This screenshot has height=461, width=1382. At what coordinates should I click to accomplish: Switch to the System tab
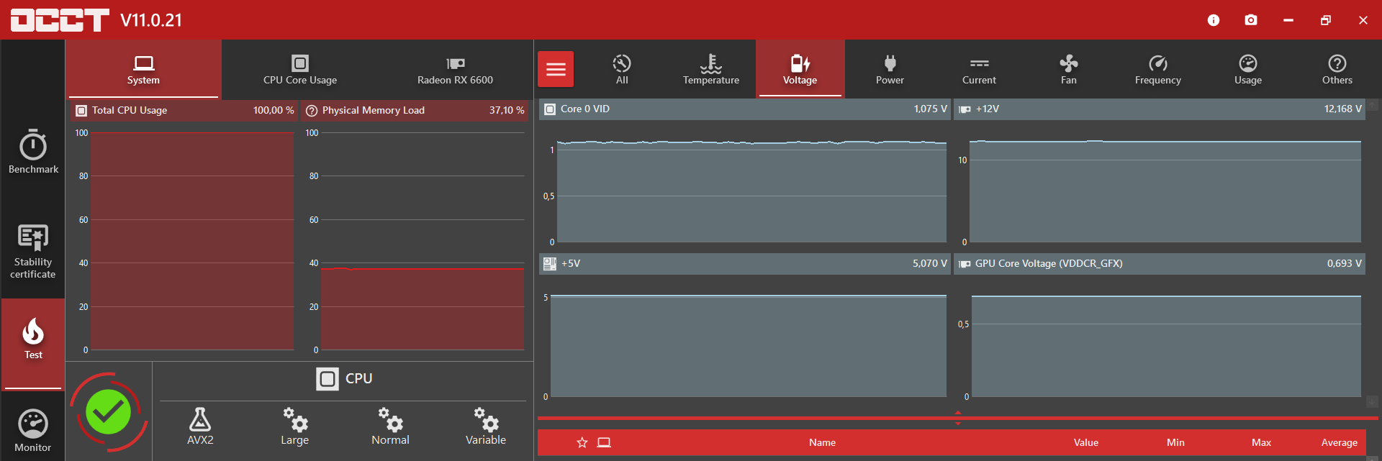(143, 69)
